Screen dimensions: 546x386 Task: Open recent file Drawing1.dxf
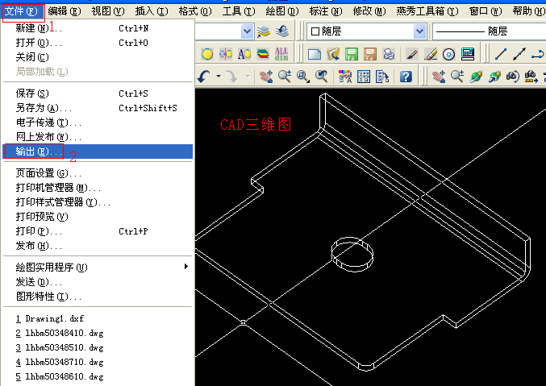[x=98, y=318]
